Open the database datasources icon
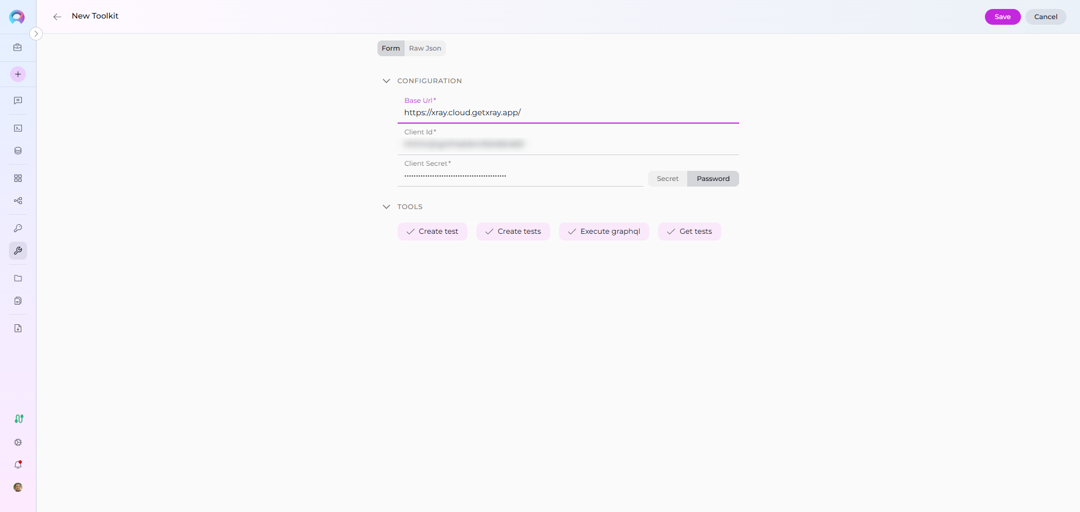 (18, 151)
